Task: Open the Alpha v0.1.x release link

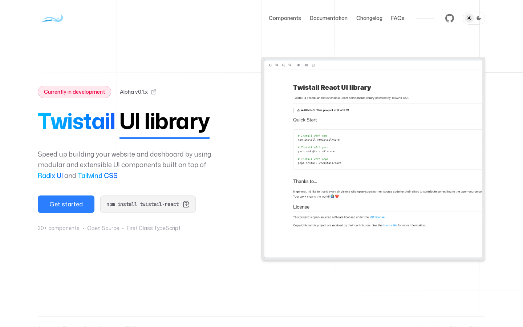Action: tap(138, 92)
